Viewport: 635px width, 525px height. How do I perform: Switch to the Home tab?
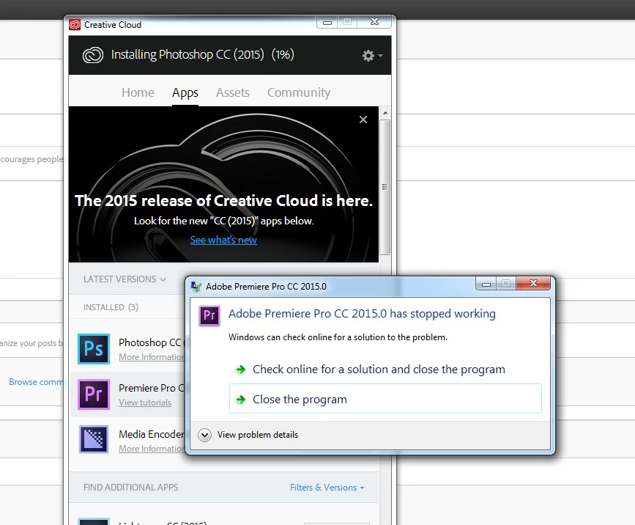(x=138, y=92)
